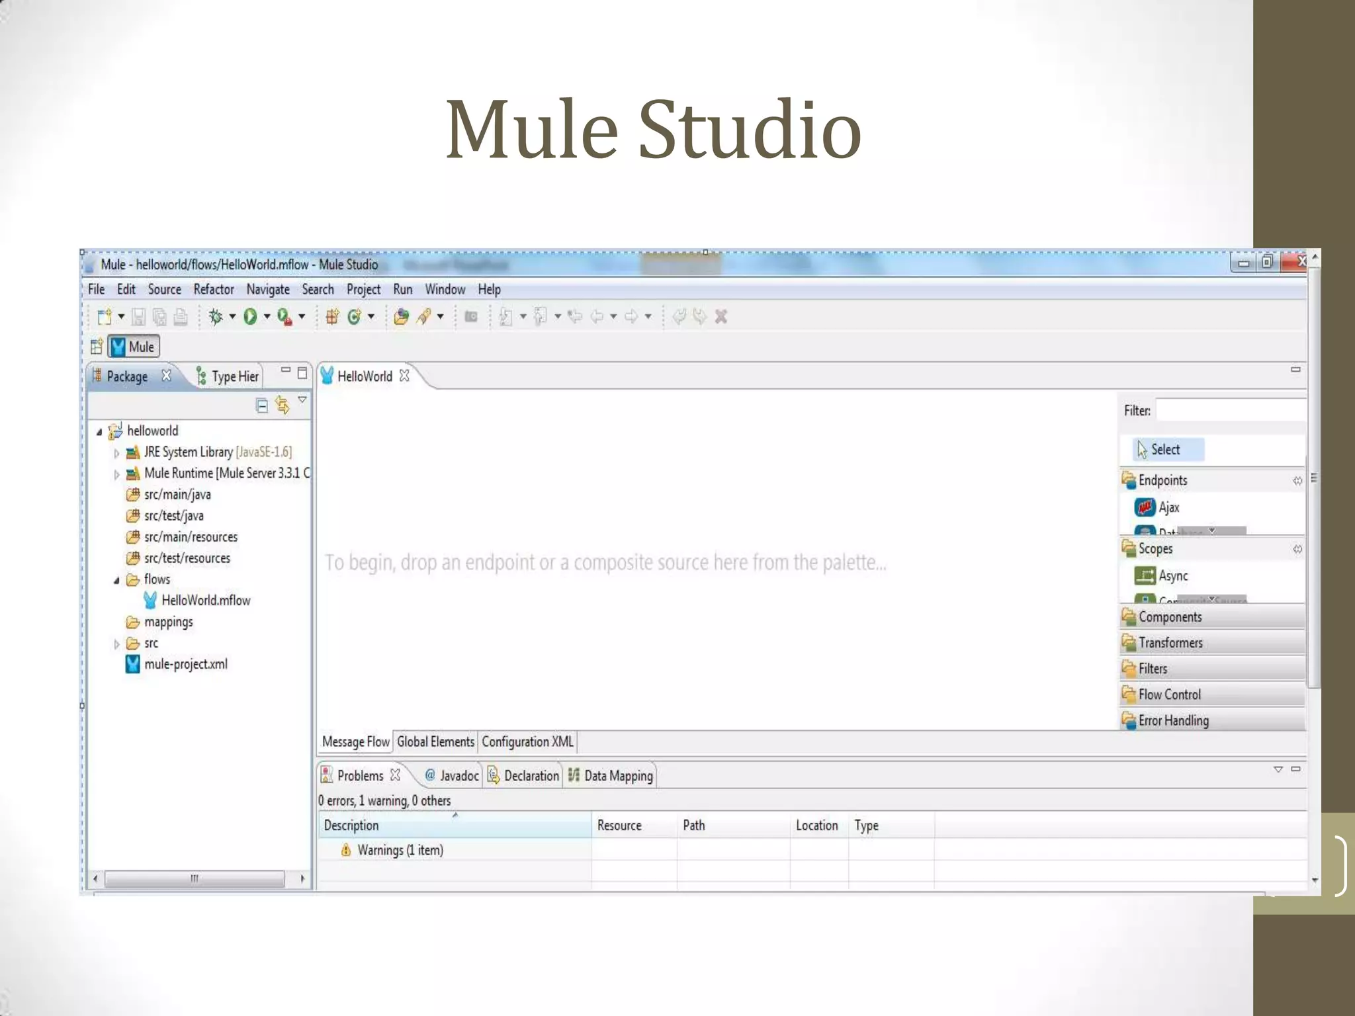Open the Filters palette drawer
Screen dimensions: 1355x1016
pyautogui.click(x=1212, y=668)
